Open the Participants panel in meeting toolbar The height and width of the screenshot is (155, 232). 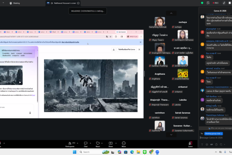coord(70,144)
